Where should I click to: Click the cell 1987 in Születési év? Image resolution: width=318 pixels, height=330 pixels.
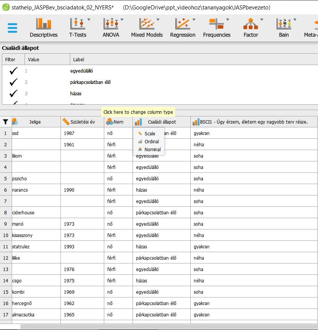pos(82,133)
